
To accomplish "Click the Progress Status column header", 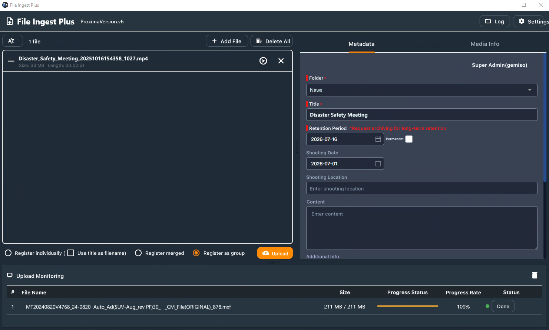I will [x=407, y=292].
